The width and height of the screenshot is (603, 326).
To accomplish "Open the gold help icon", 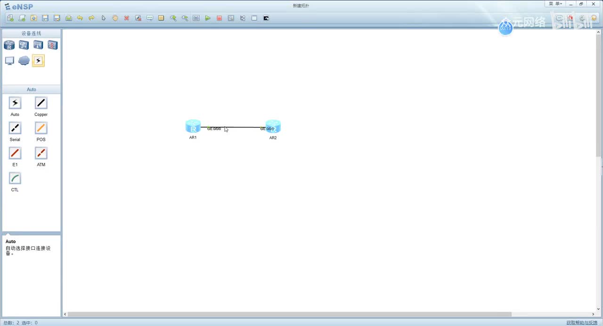I will (x=594, y=18).
